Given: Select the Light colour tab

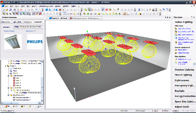Looking at the screenshot, I should (x=17, y=22).
